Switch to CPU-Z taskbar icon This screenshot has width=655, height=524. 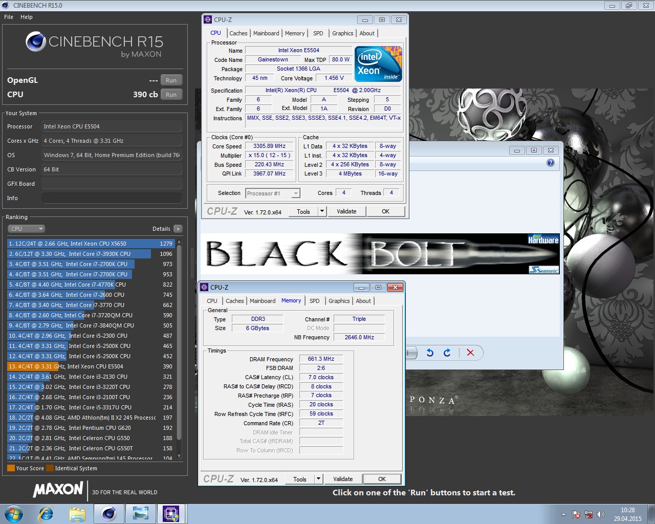pyautogui.click(x=171, y=513)
